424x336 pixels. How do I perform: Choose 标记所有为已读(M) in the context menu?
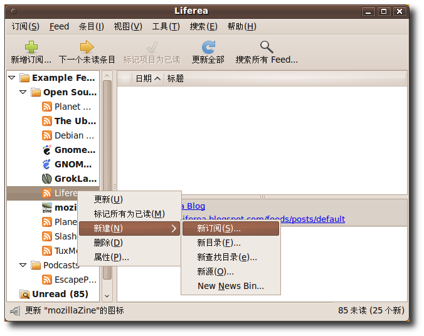[x=130, y=214]
